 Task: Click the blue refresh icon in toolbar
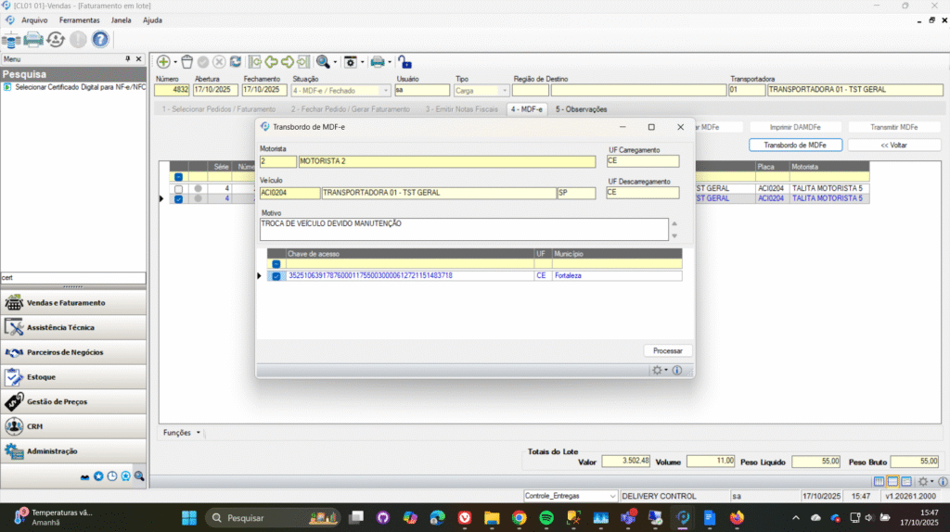tap(236, 62)
